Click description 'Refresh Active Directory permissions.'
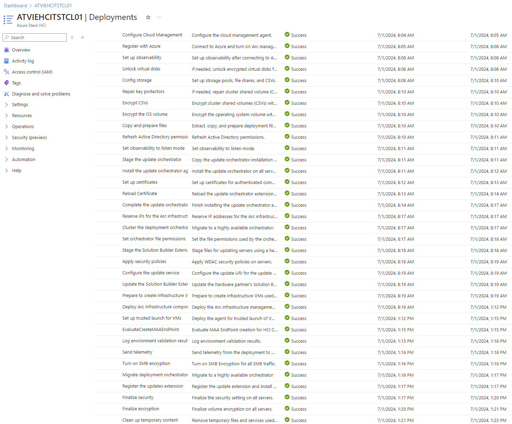512x424 pixels. pos(228,137)
